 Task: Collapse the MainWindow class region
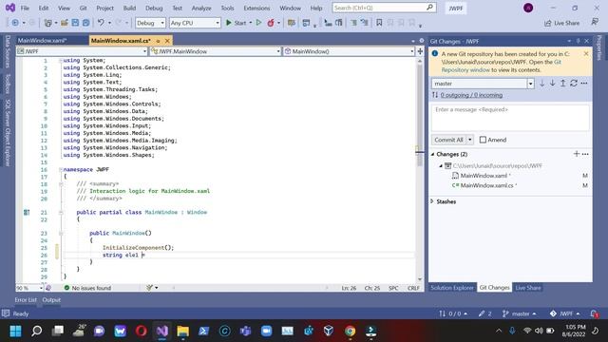pyautogui.click(x=61, y=212)
